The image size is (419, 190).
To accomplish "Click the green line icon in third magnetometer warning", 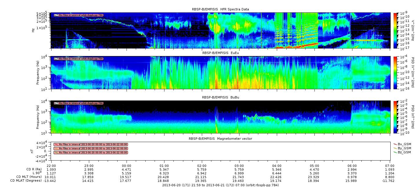I will [x=56, y=152].
